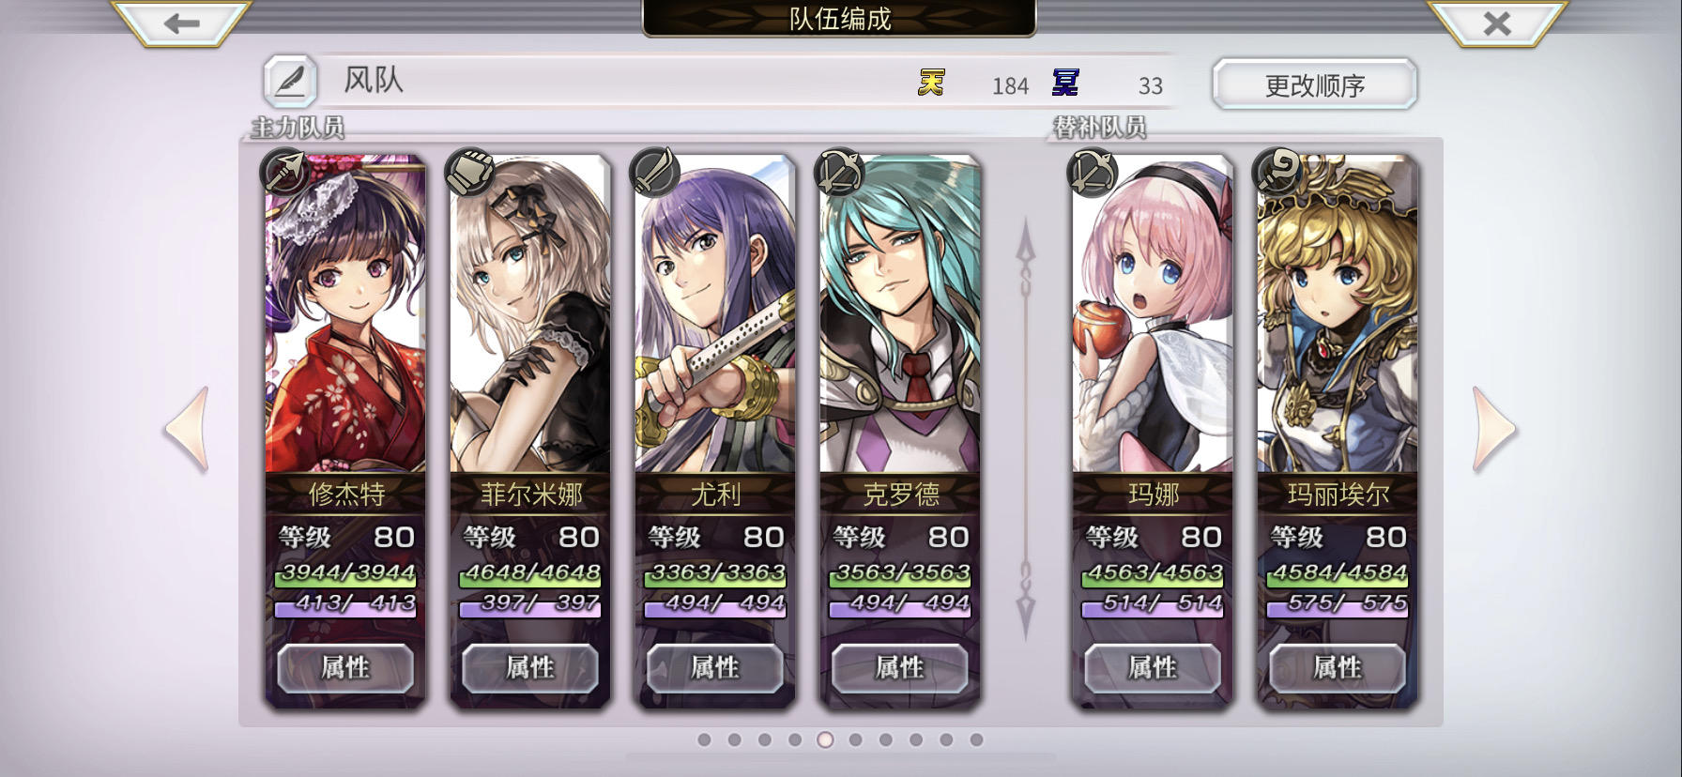
Task: Click the weapon class icon on 修杰特's card
Action: coord(285,172)
